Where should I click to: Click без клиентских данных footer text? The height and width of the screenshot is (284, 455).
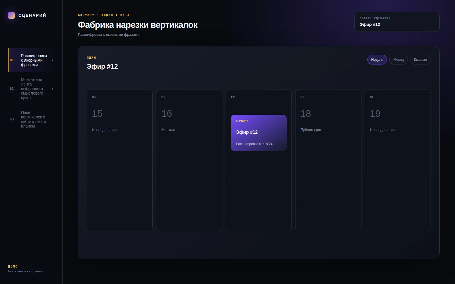pos(26,272)
